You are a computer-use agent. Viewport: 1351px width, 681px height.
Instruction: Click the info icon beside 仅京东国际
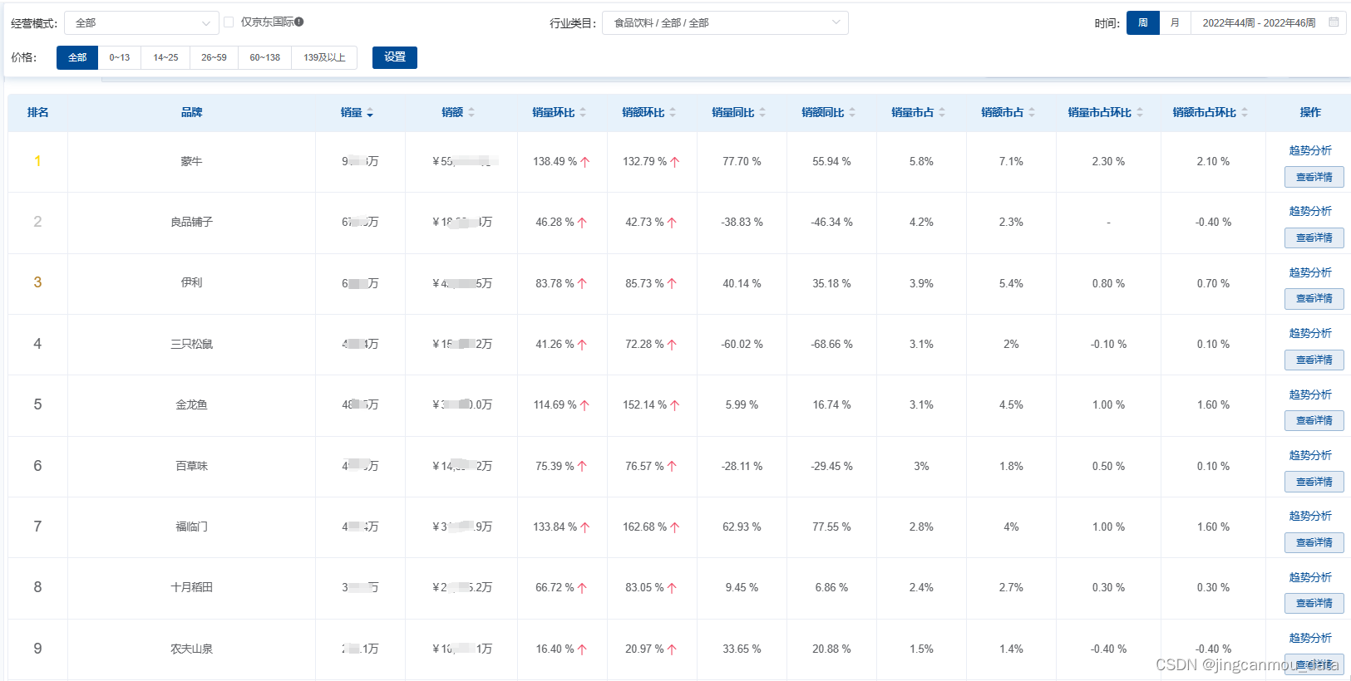click(x=299, y=22)
